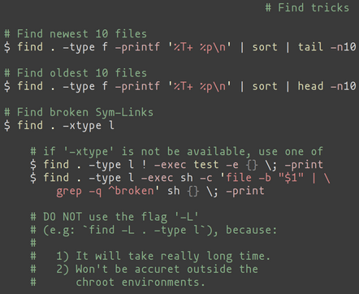Click 'grep -q ^broken' text
The height and width of the screenshot is (294, 359).
tap(105, 191)
